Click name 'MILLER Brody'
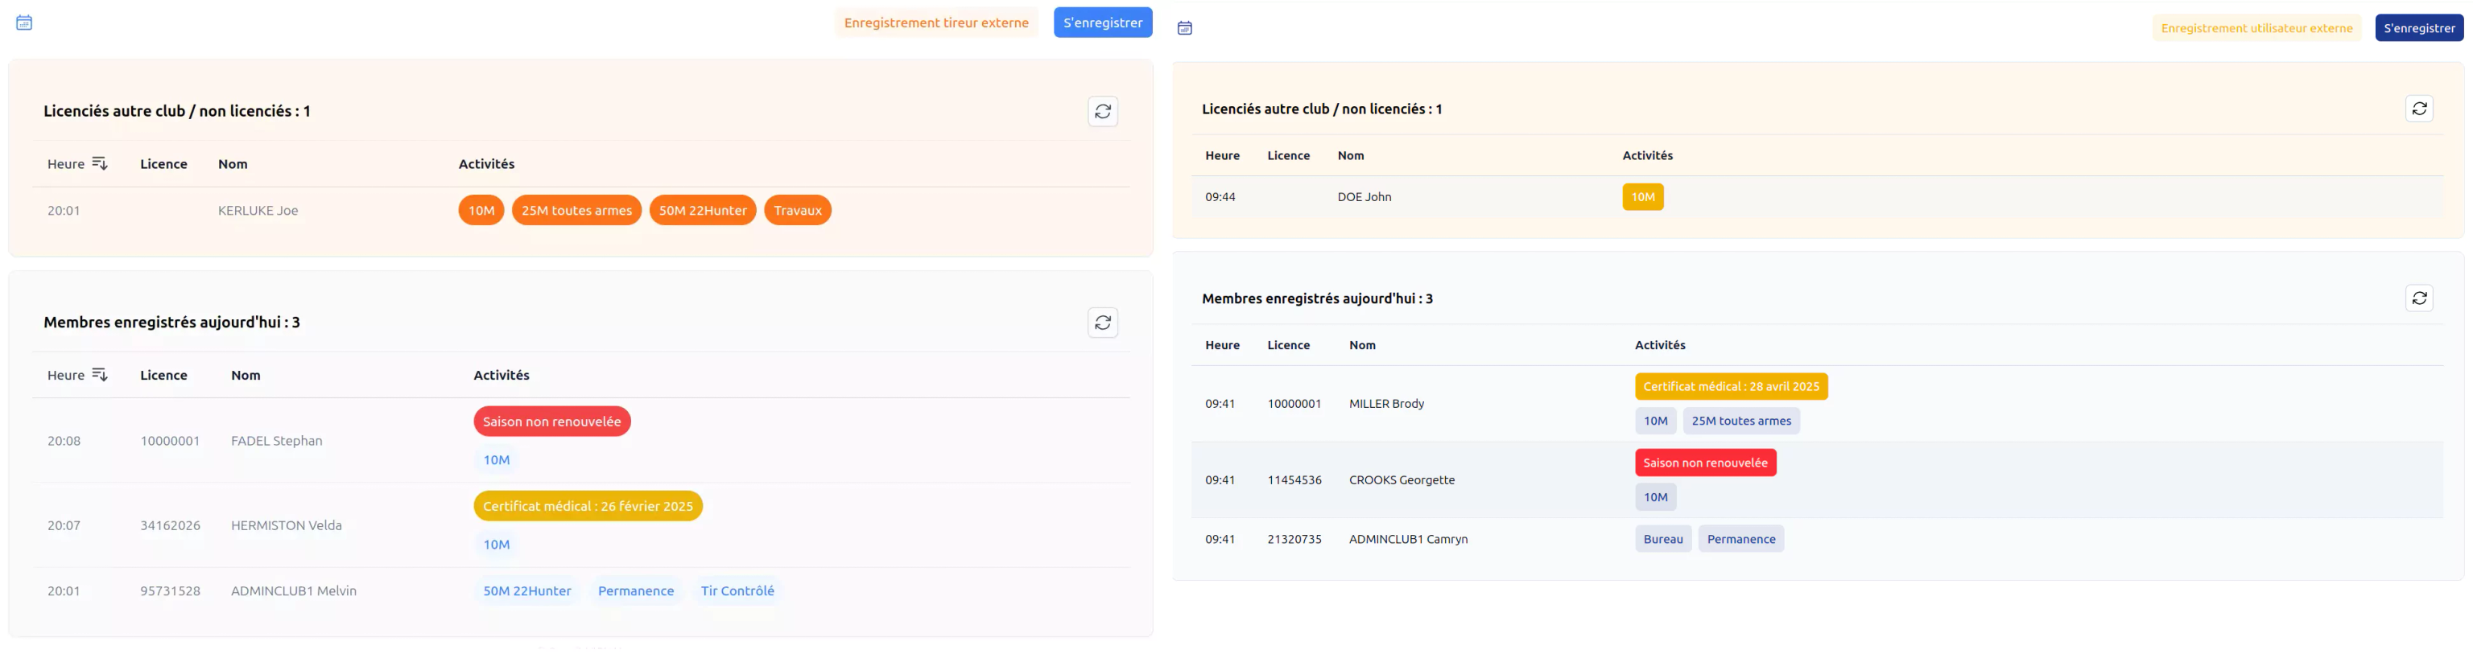2473x654 pixels. 1386,404
